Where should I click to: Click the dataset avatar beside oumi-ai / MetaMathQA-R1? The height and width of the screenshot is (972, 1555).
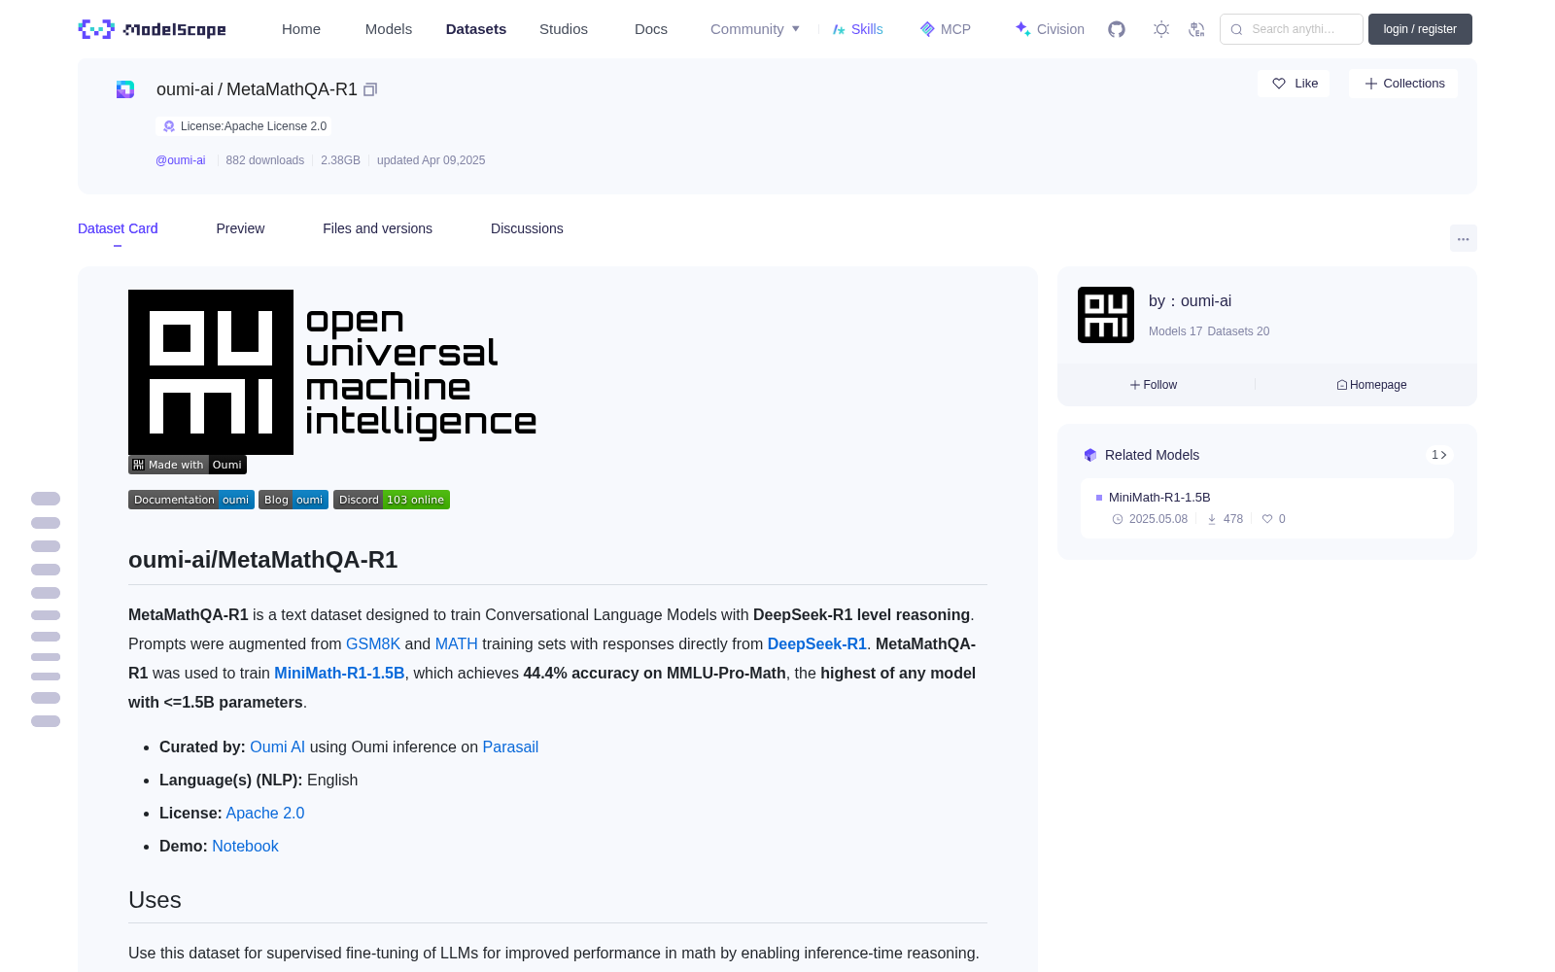pyautogui.click(x=125, y=89)
